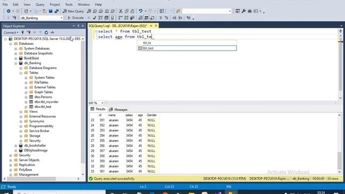
Task: Click the Save All icon in toolbar
Action: tap(57, 11)
